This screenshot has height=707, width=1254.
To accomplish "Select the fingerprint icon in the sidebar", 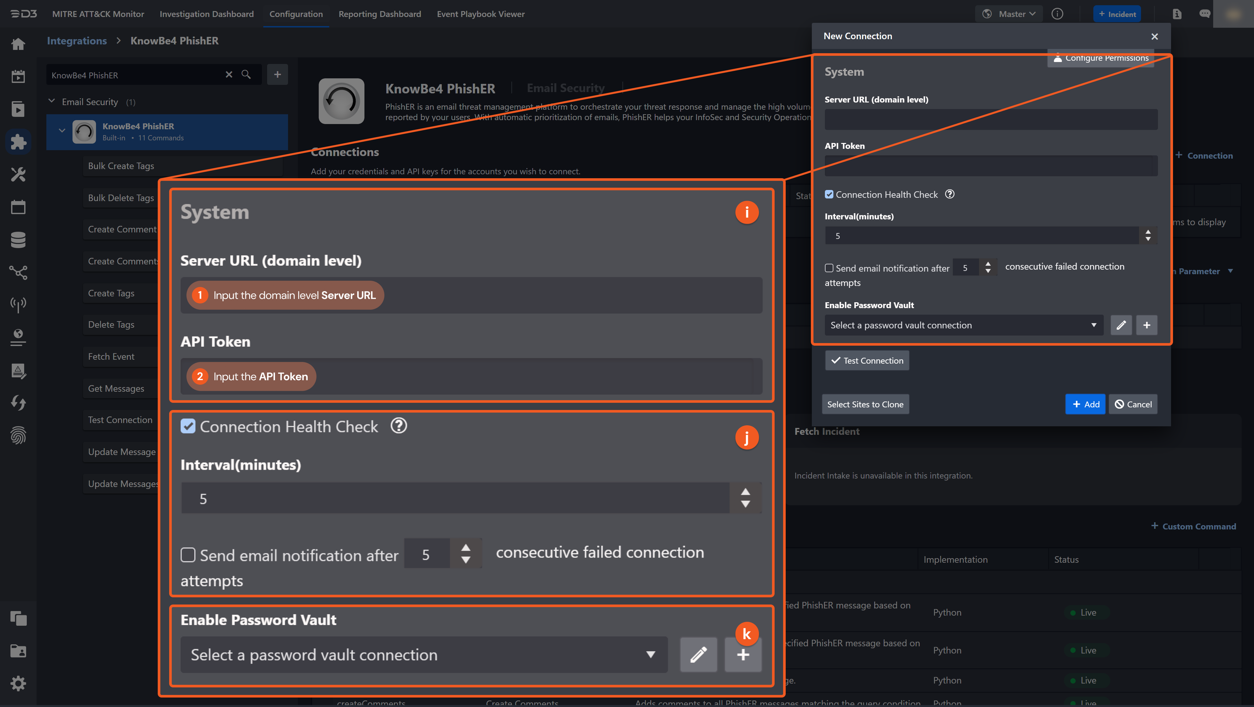I will coord(18,435).
